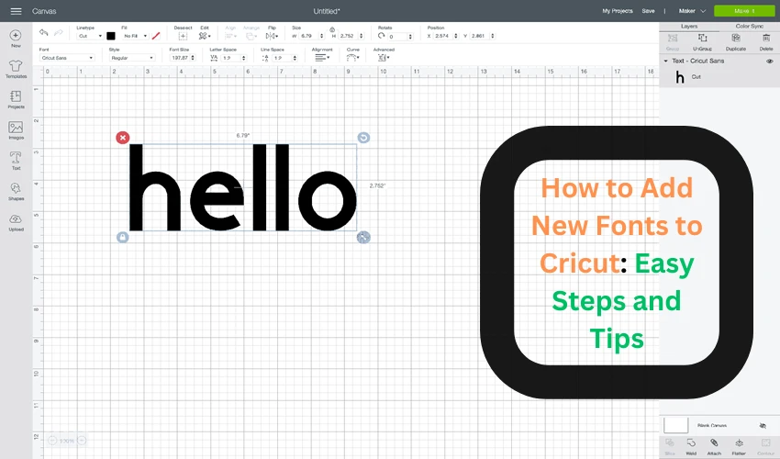Viewport: 780px width, 459px height.
Task: Click the green Make It button
Action: click(743, 11)
